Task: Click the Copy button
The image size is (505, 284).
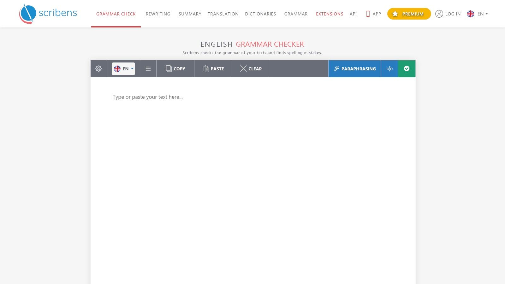Action: [175, 69]
